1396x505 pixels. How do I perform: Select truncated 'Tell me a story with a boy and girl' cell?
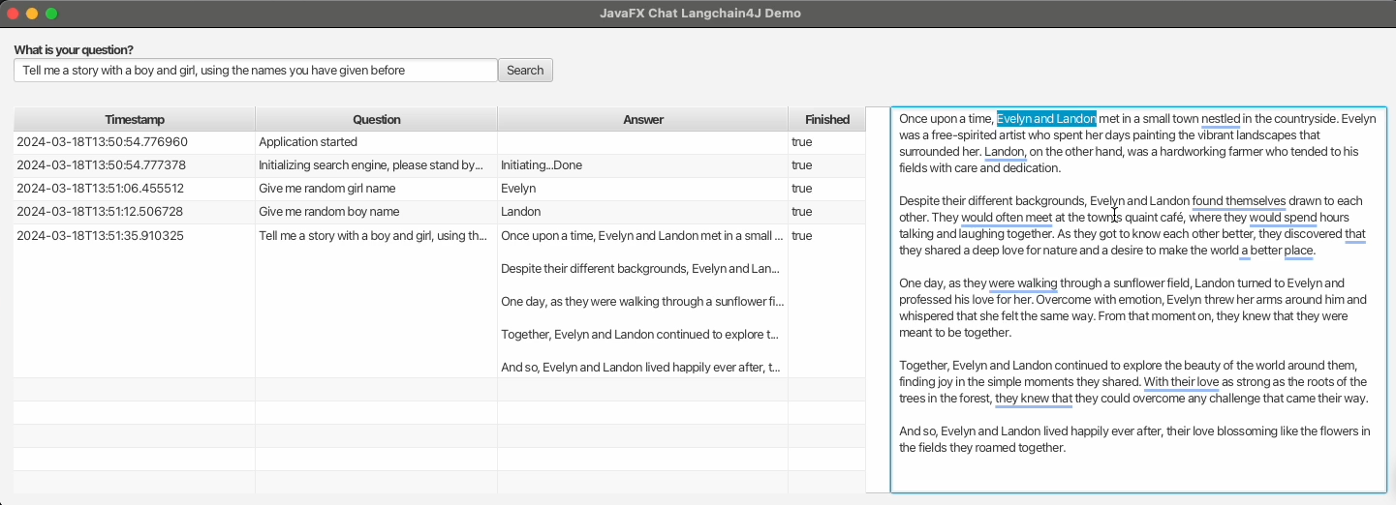pyautogui.click(x=377, y=301)
